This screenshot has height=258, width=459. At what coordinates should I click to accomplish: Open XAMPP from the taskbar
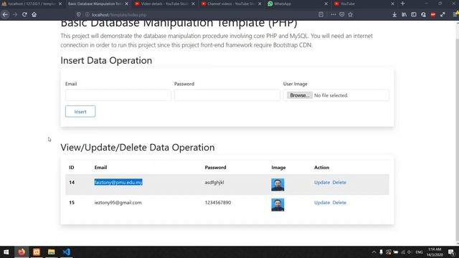37,252
